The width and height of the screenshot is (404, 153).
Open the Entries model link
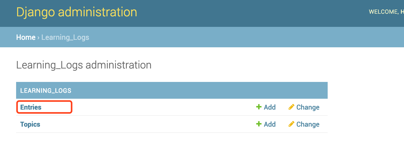pos(31,107)
